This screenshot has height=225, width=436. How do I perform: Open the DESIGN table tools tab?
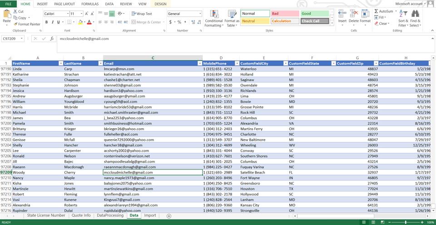(x=160, y=4)
